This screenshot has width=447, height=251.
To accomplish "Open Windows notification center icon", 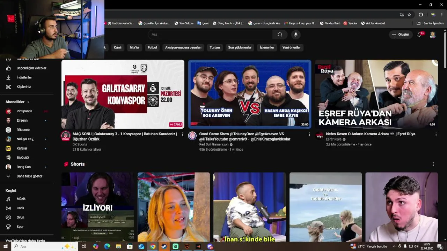I will [x=440, y=246].
